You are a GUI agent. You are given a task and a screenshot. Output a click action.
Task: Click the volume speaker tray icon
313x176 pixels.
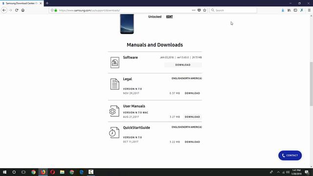coord(288,172)
